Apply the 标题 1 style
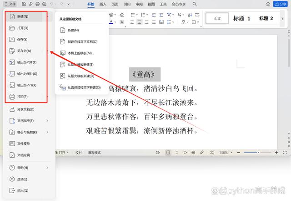Screen dimensions: 291x201 pos(241,18)
